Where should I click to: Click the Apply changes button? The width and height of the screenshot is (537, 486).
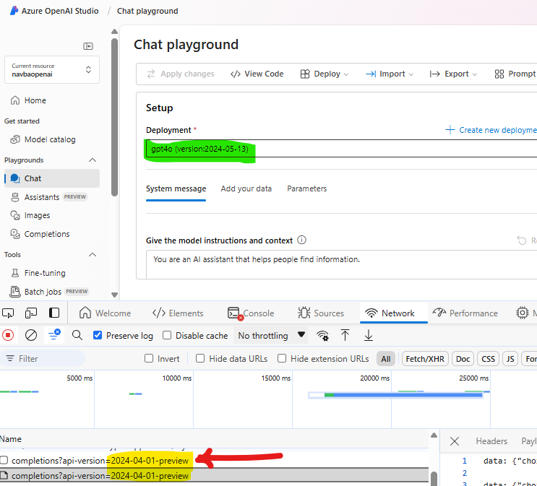pos(181,74)
